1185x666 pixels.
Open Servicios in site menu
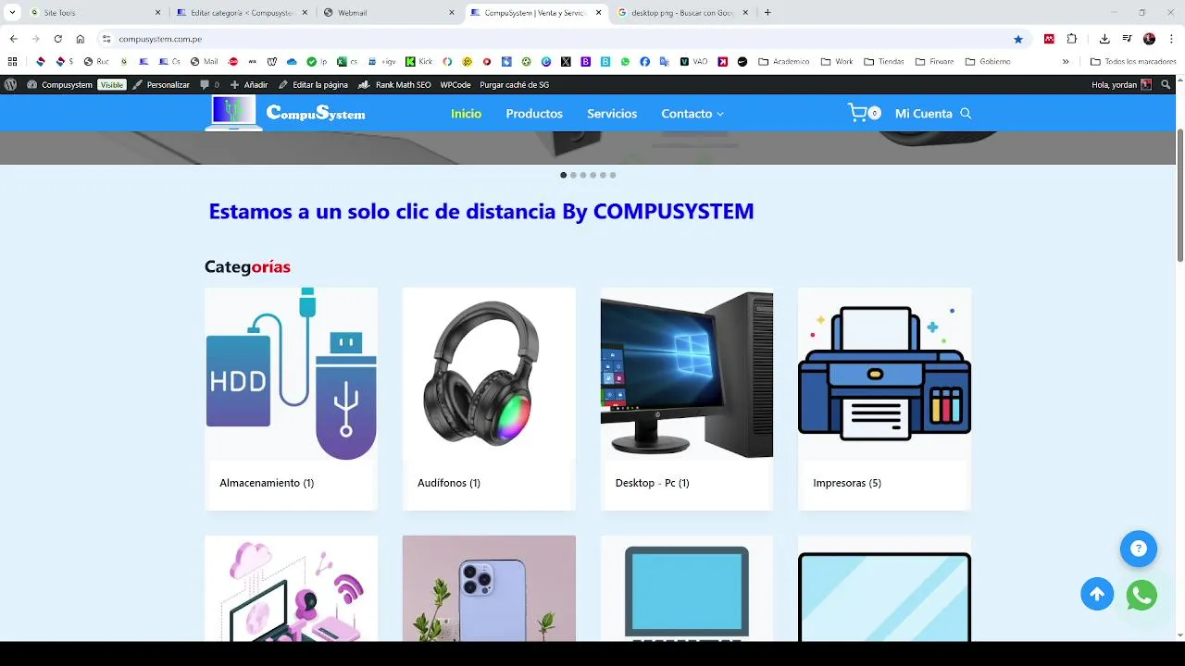tap(612, 113)
